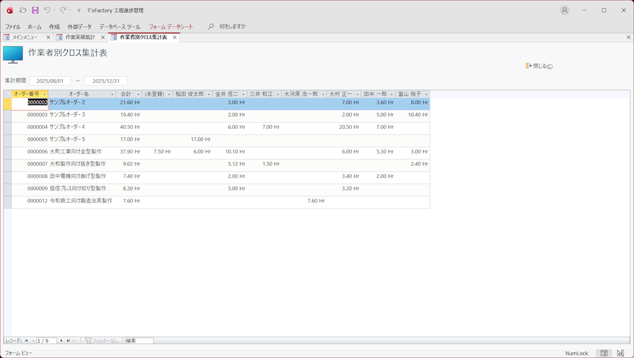
Task: Click the 閉じる(C) button
Action: point(540,66)
